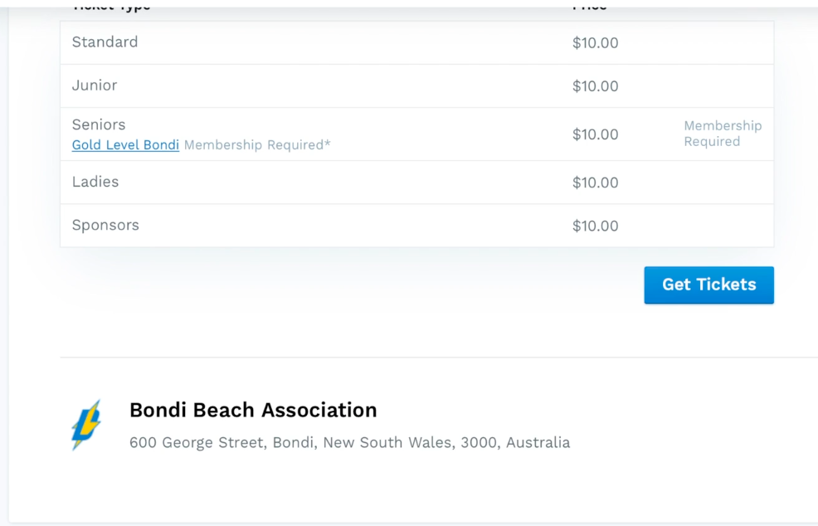Image resolution: width=818 pixels, height=526 pixels.
Task: Click the Get Tickets button
Action: click(709, 285)
